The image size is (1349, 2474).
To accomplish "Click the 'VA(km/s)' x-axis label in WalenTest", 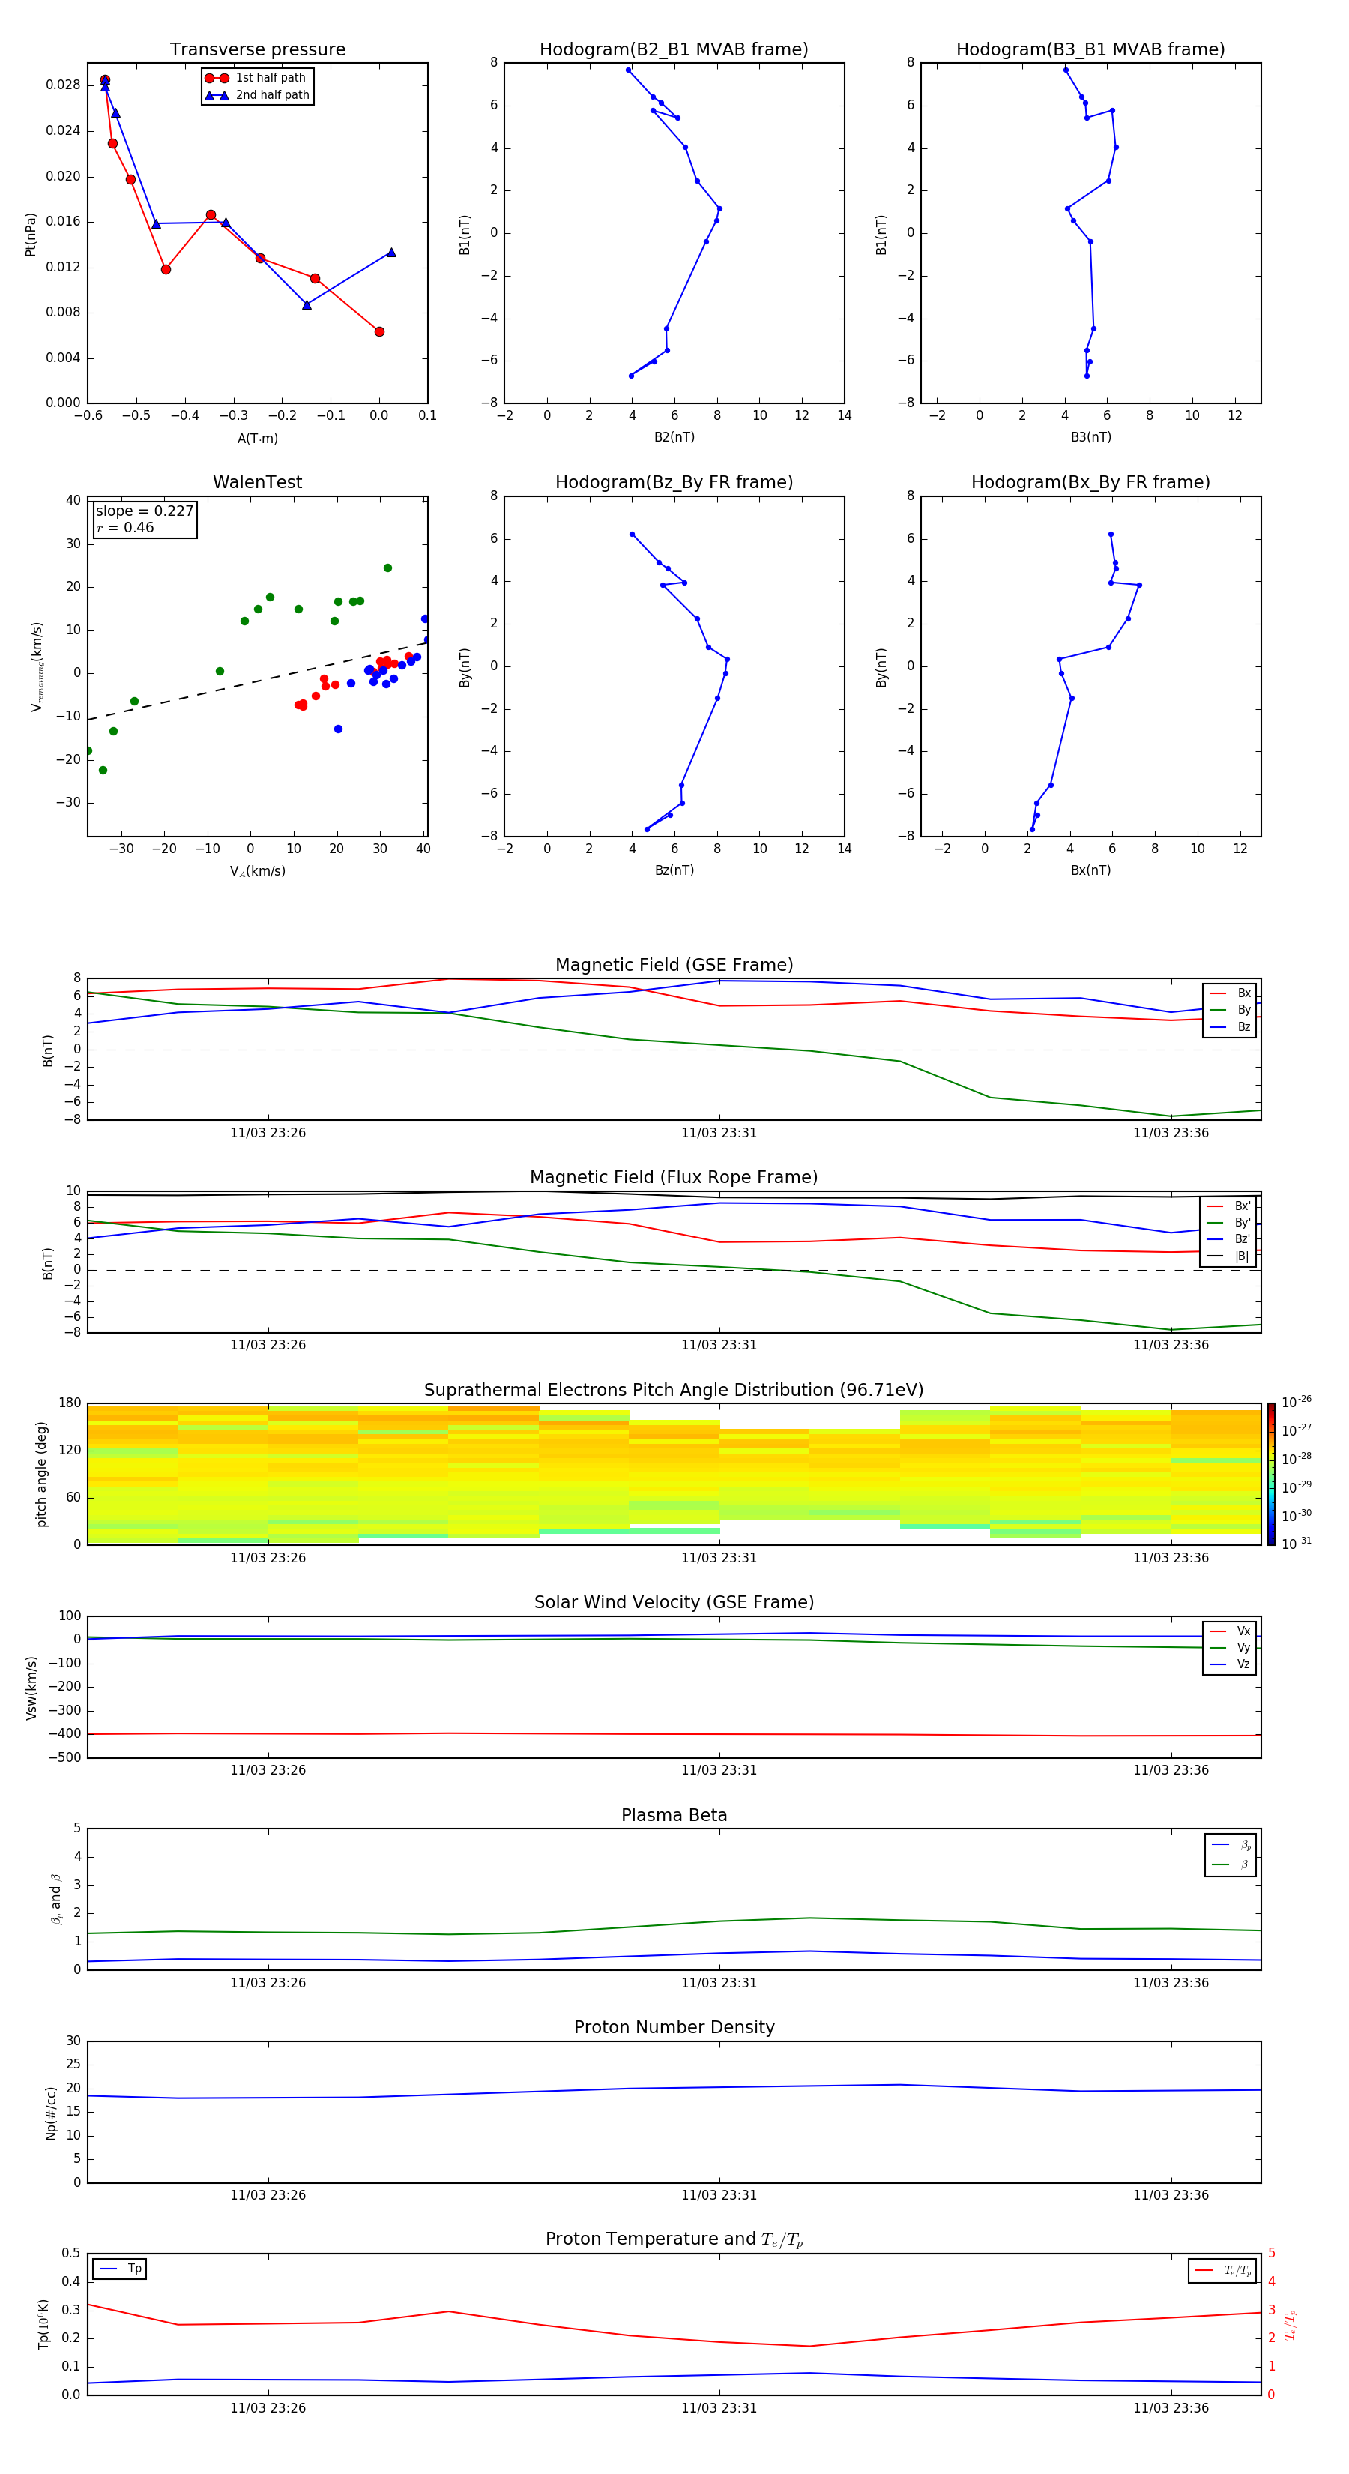I will [x=257, y=871].
